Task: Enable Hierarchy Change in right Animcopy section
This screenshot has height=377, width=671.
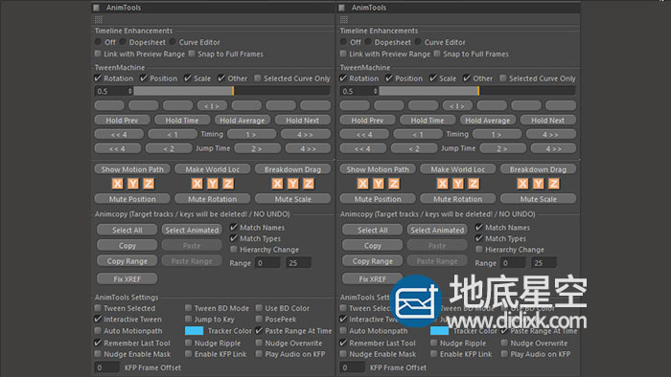Action: tap(479, 250)
